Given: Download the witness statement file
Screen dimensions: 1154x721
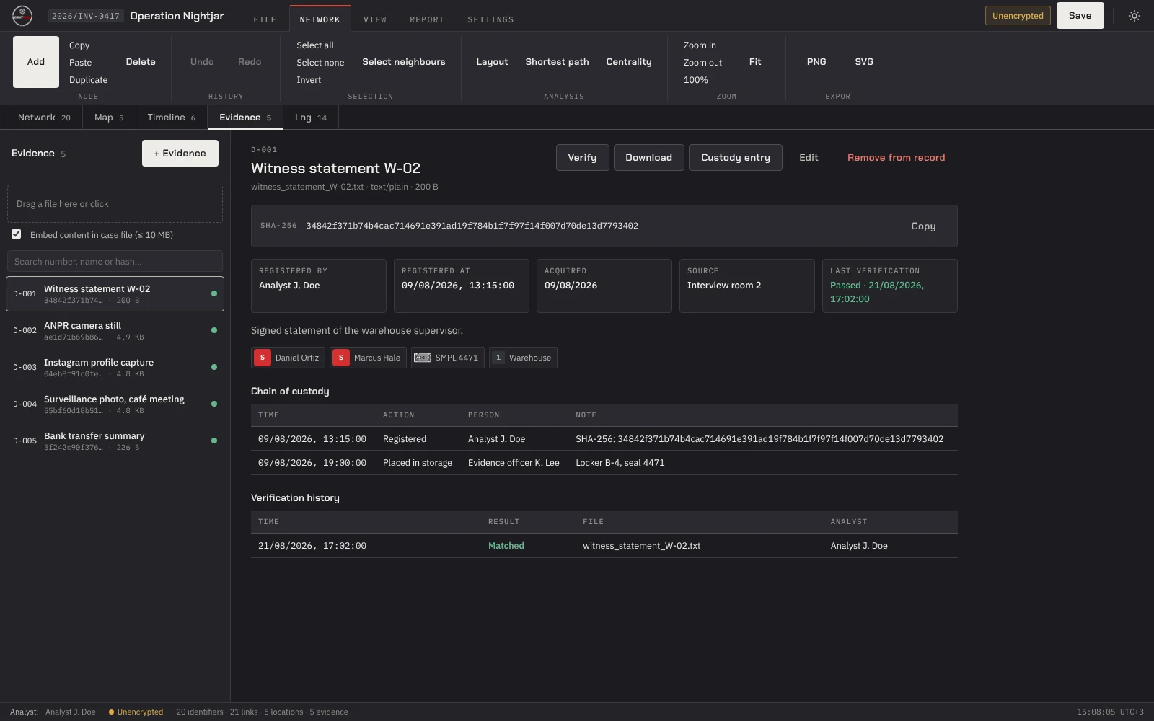Looking at the screenshot, I should [x=648, y=158].
